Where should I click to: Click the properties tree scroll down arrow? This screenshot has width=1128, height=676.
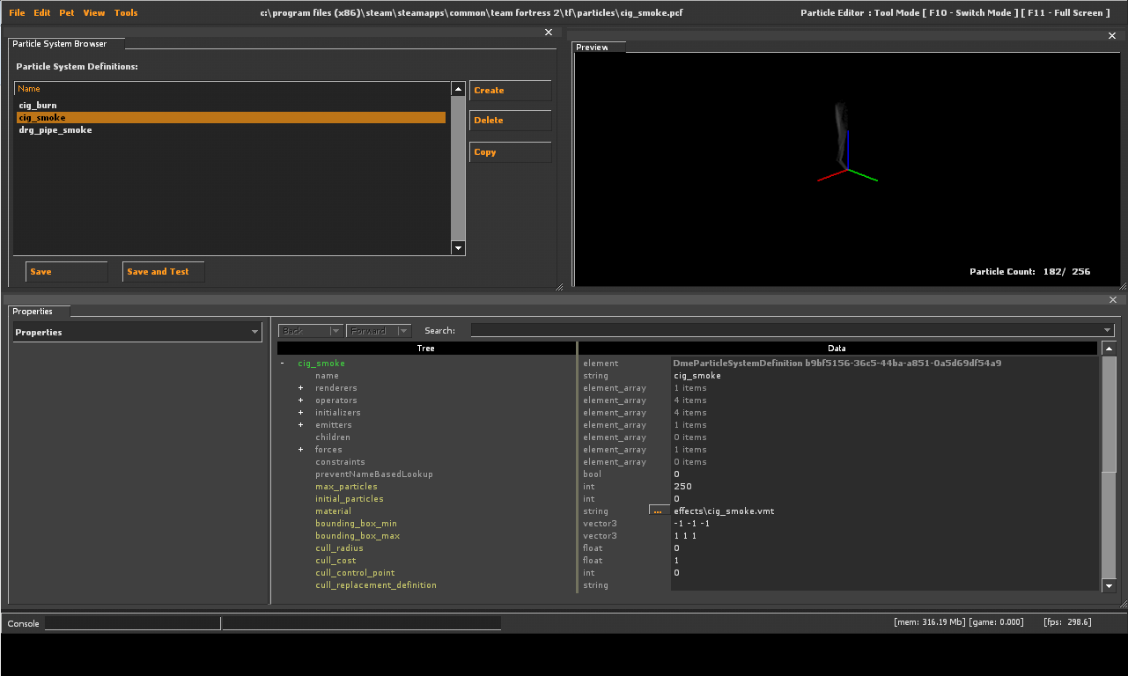1109,585
